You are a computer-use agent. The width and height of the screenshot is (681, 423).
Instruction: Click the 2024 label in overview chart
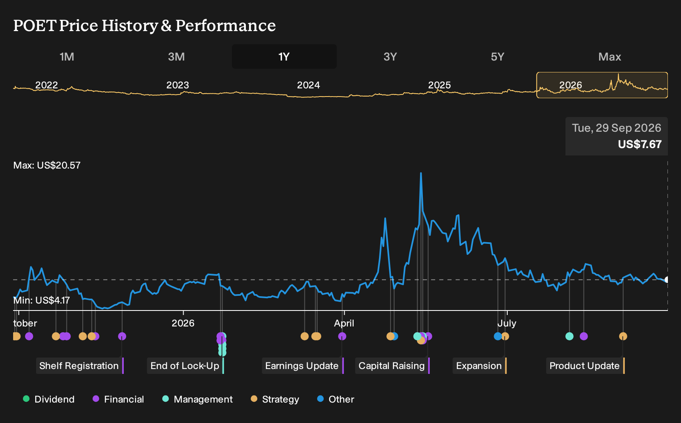[308, 85]
